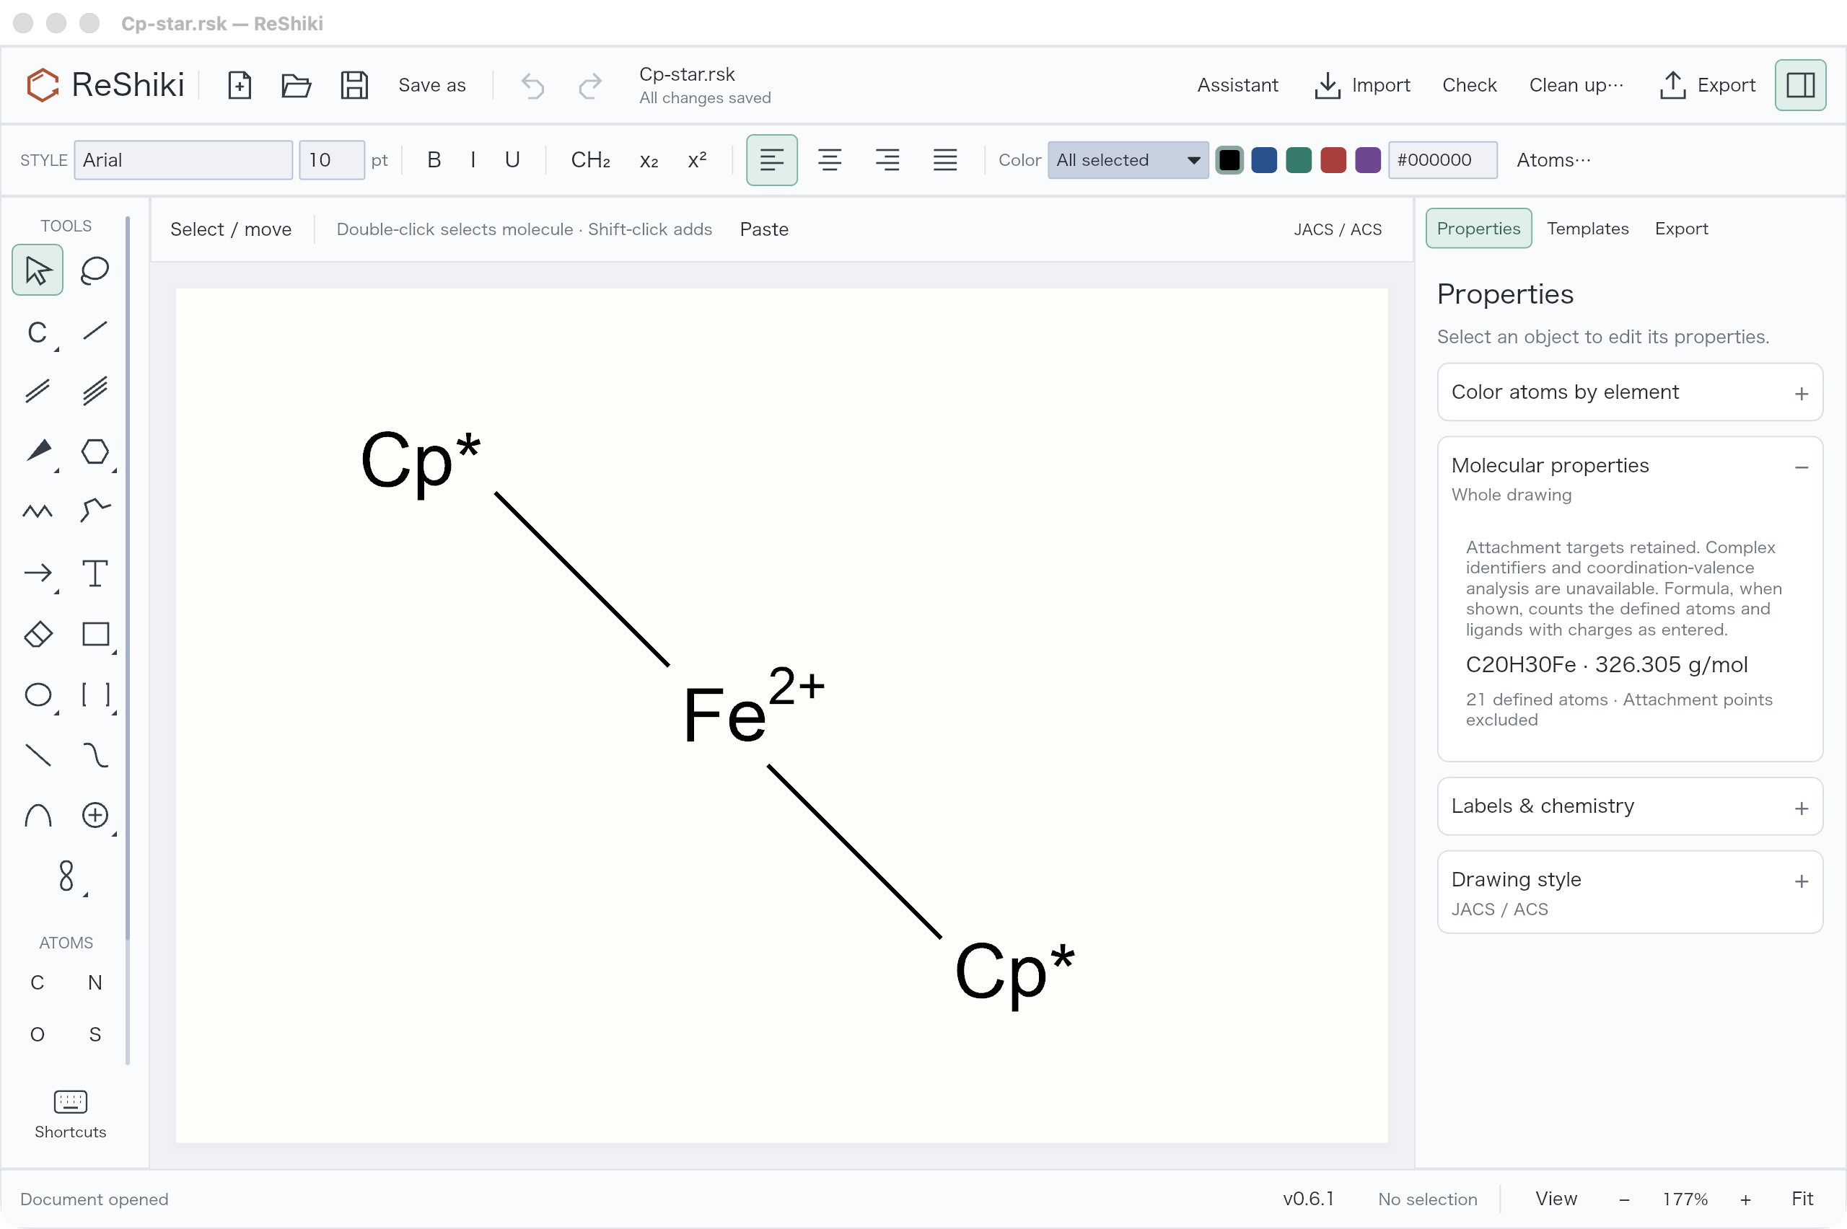Pick the blue color swatch

(x=1264, y=160)
